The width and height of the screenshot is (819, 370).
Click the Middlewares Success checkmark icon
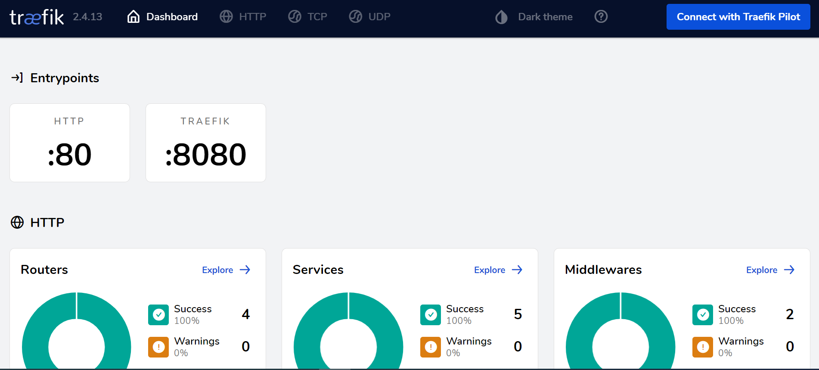tap(703, 315)
